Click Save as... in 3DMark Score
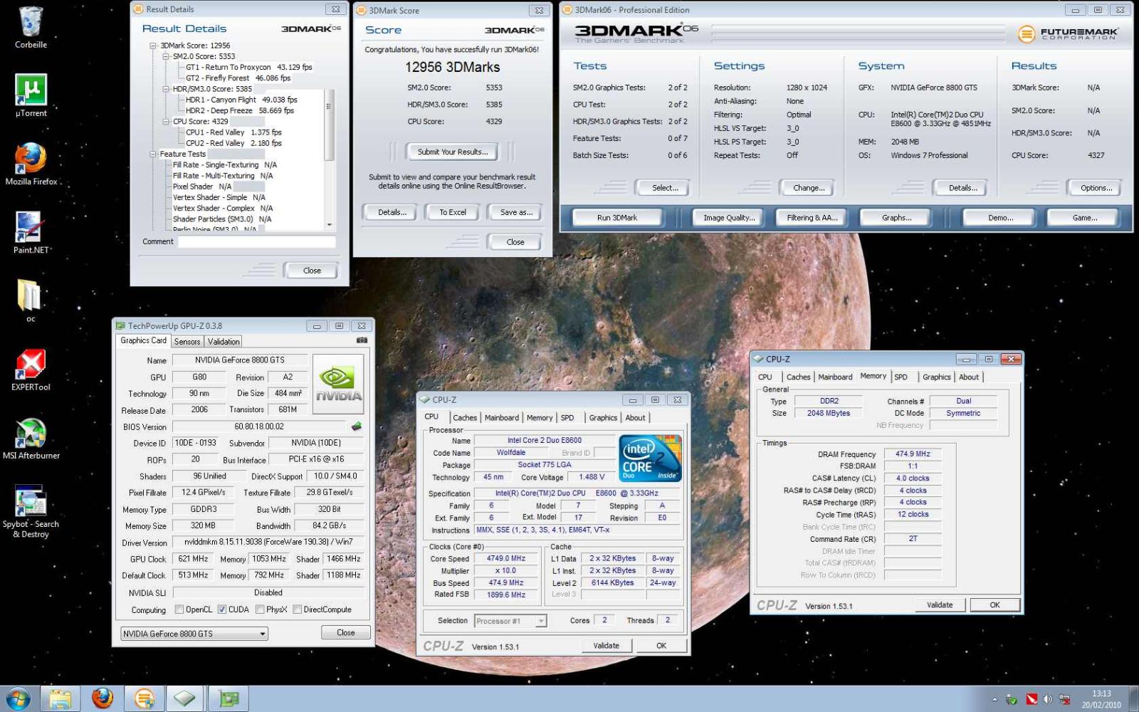 516,212
